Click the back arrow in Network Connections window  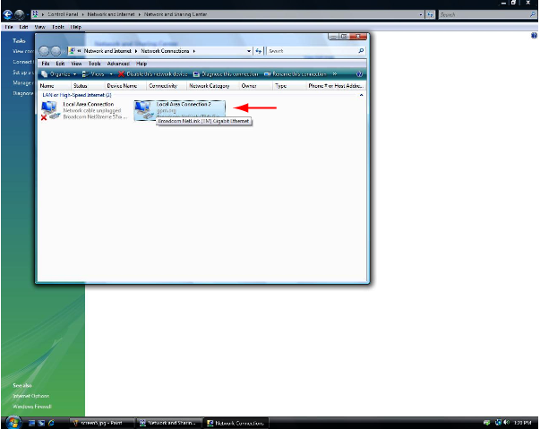pyautogui.click(x=47, y=51)
